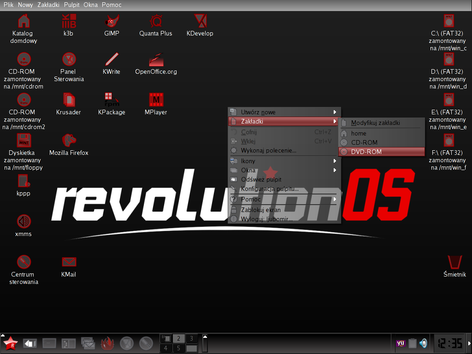Click the taskbar window list arrow handle
The width and height of the screenshot is (472, 354).
205,343
